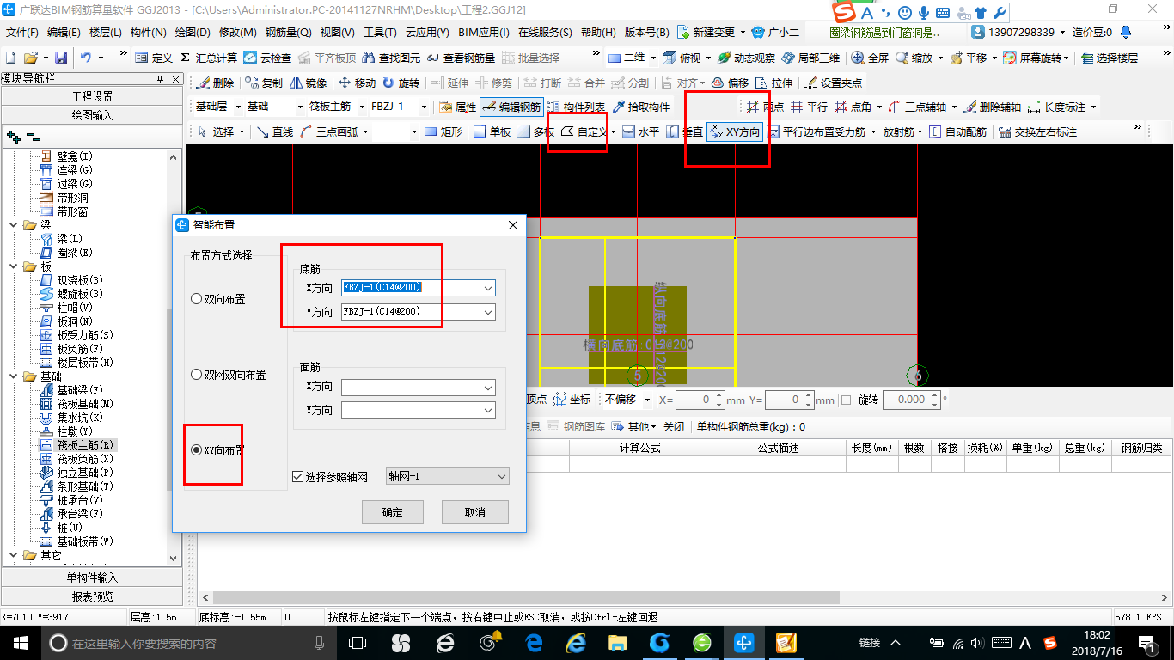Open the 工具(T) menu
1174x660 pixels.
(380, 32)
